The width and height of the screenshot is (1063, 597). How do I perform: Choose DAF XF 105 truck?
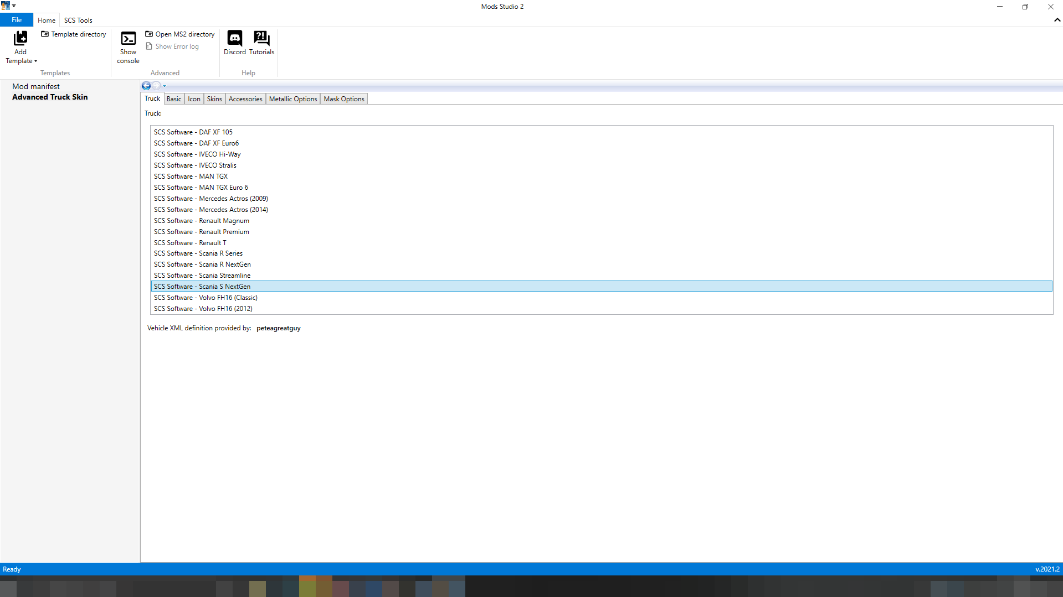point(602,132)
